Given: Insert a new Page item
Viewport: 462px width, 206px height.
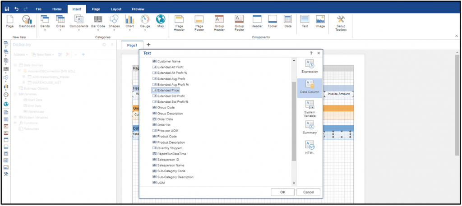Looking at the screenshot, I should tap(10, 22).
